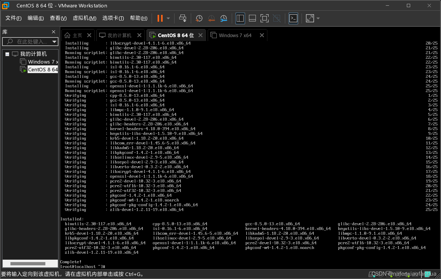Close the 主页 tab
Viewport: 441px width, 279px height.
tap(89, 35)
